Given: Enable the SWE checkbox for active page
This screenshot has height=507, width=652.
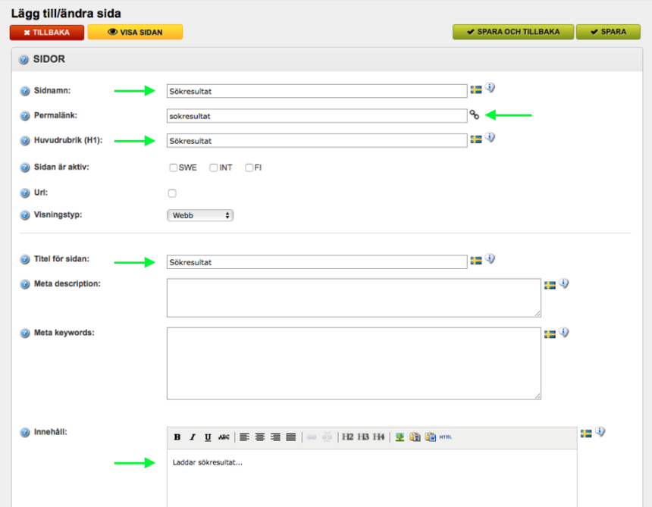Looking at the screenshot, I should click(174, 168).
